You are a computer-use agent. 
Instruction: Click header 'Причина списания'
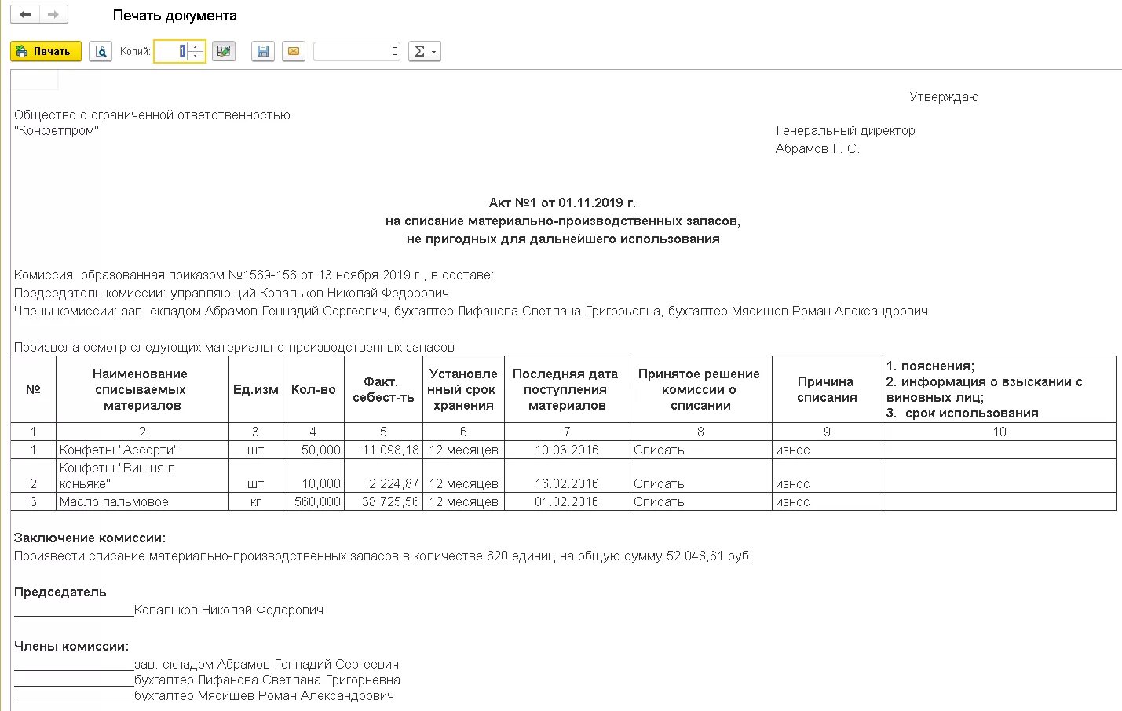(827, 389)
